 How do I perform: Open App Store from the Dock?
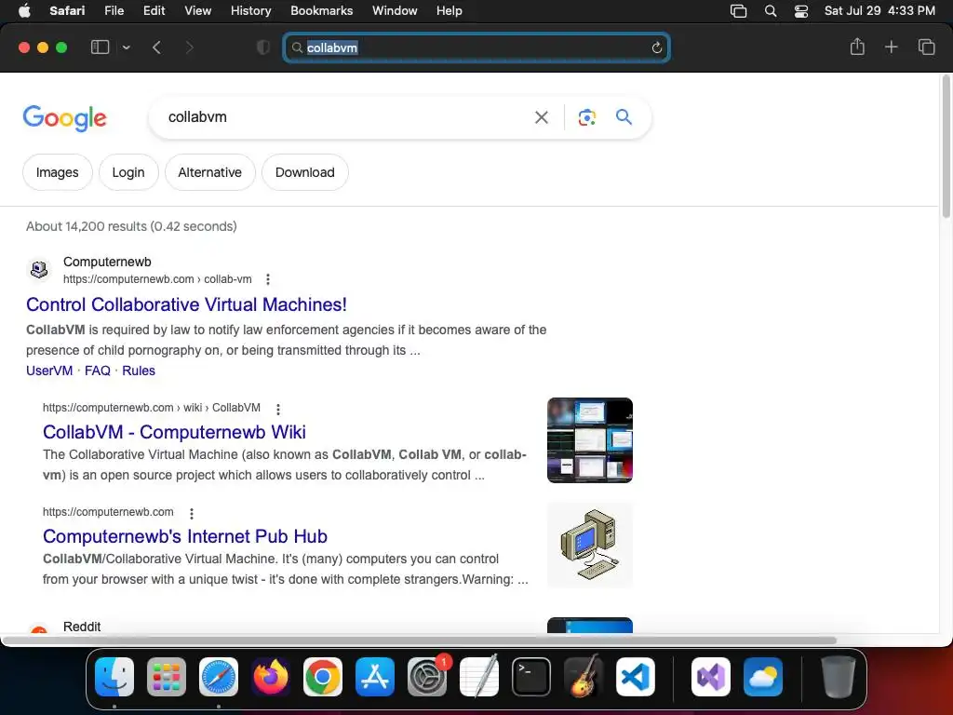(x=375, y=677)
